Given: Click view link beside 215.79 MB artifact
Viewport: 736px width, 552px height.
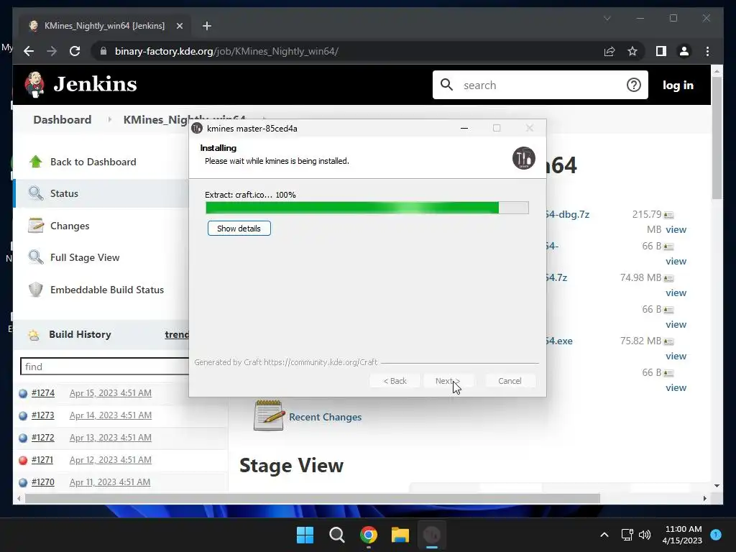Looking at the screenshot, I should click(676, 229).
